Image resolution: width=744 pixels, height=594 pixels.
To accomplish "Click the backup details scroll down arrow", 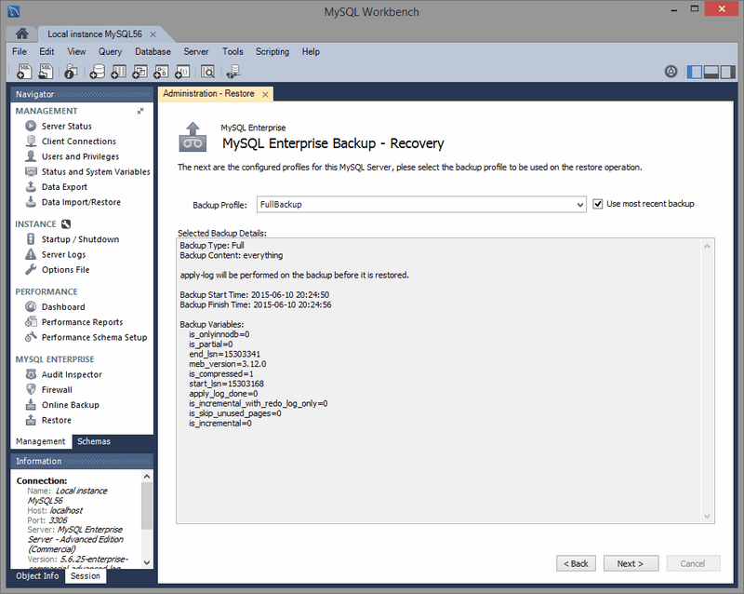I will (707, 517).
